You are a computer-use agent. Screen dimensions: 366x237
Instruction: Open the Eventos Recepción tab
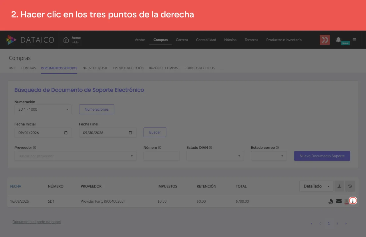click(x=128, y=68)
